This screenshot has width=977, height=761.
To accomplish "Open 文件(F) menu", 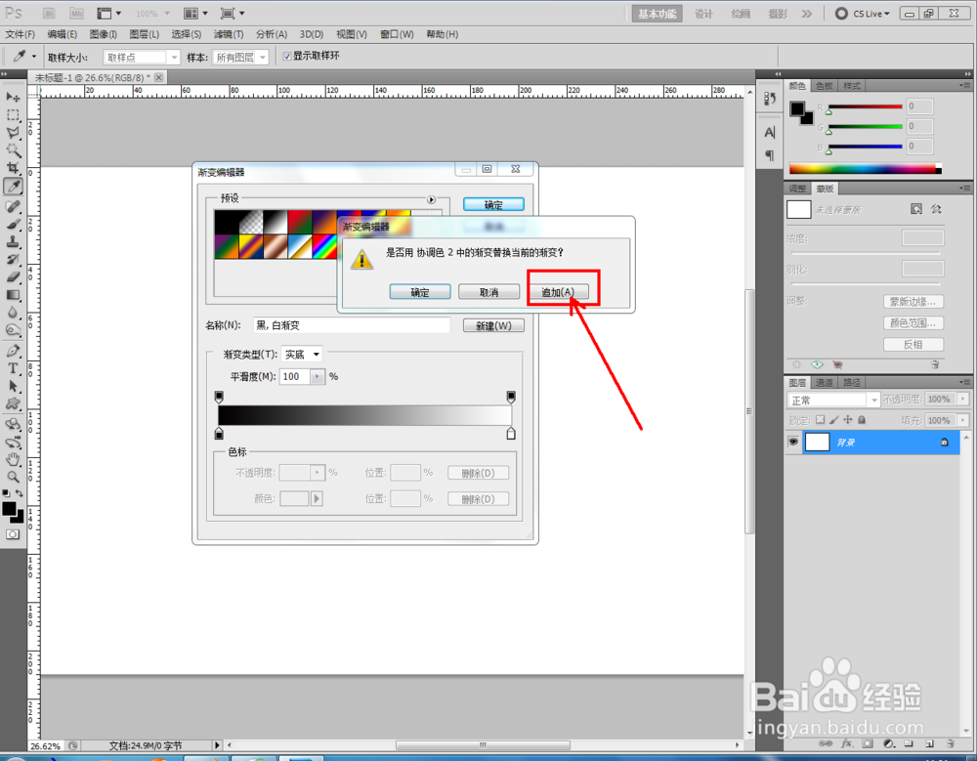I will [20, 34].
